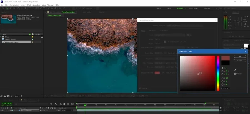Viewport: 250px width, 114px height.
Task: Open the graph editor icon in timeline
Action: tap(72, 104)
